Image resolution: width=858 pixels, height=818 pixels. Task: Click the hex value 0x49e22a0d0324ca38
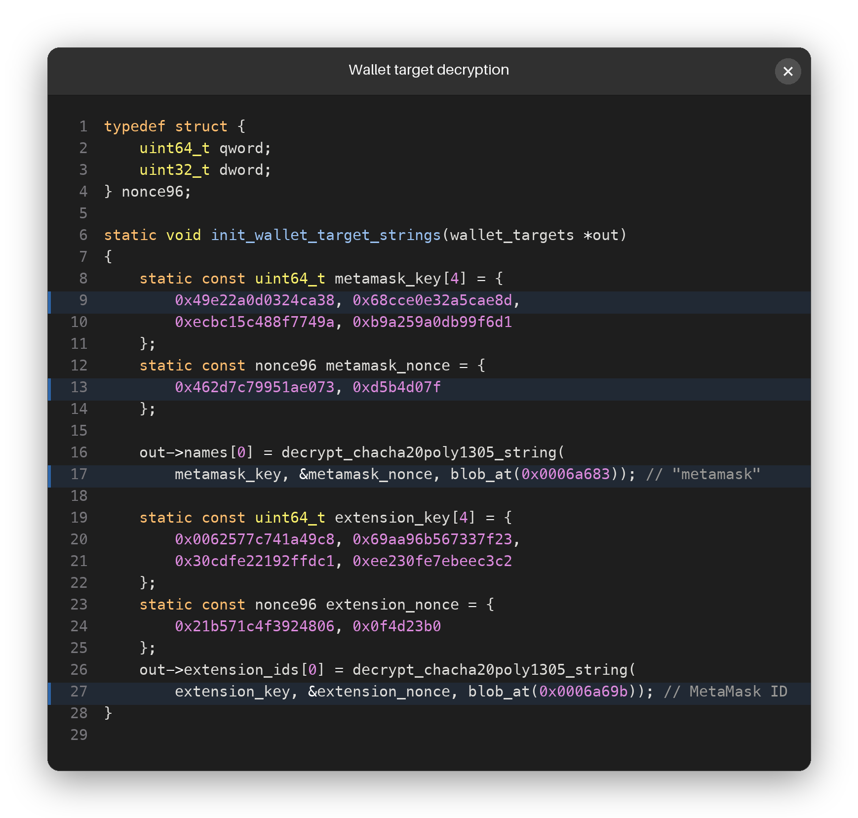coord(255,300)
